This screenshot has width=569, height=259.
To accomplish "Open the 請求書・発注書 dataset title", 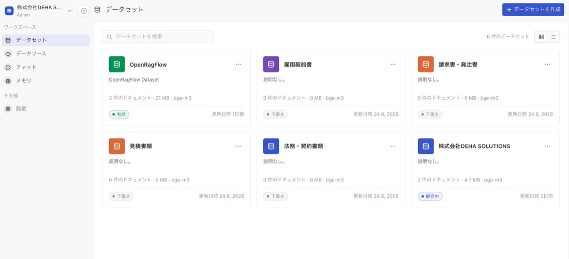I will click(458, 65).
